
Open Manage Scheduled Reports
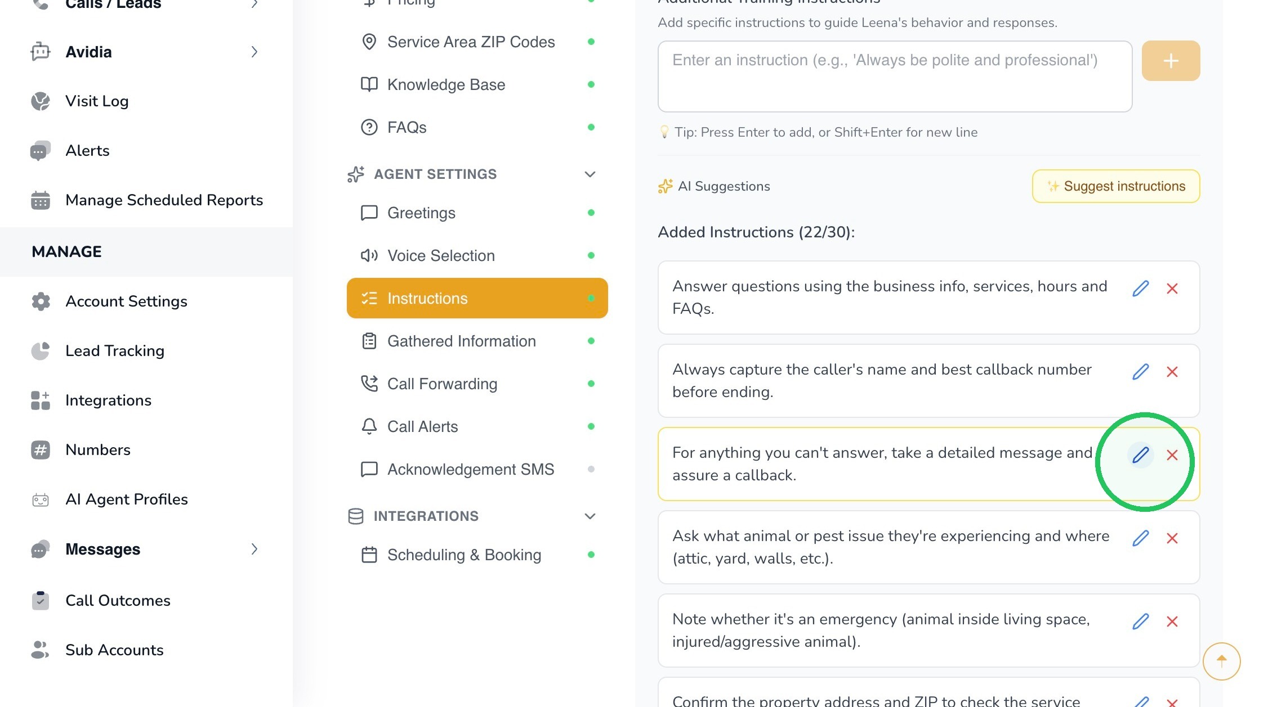coord(146,200)
